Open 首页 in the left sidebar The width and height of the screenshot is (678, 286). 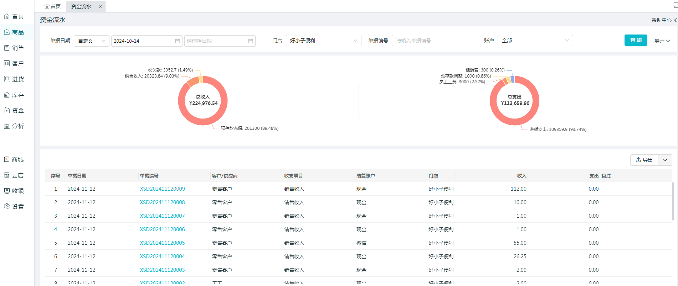click(14, 17)
